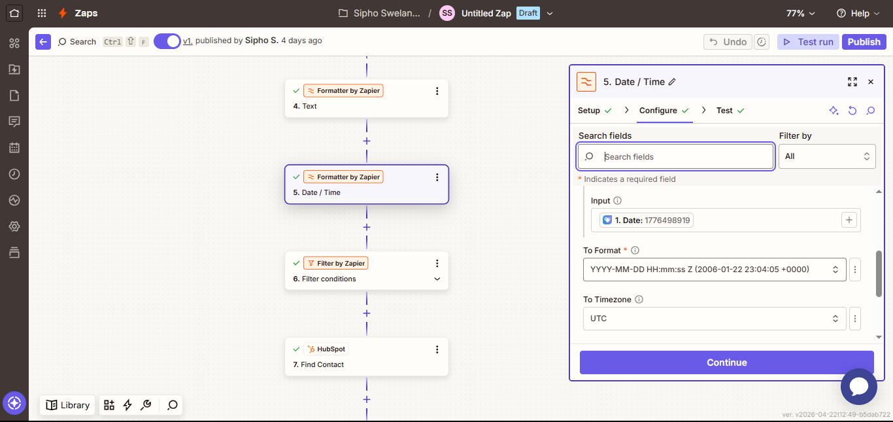893x422 pixels.
Task: Open To Timezone field options menu
Action: [855, 319]
